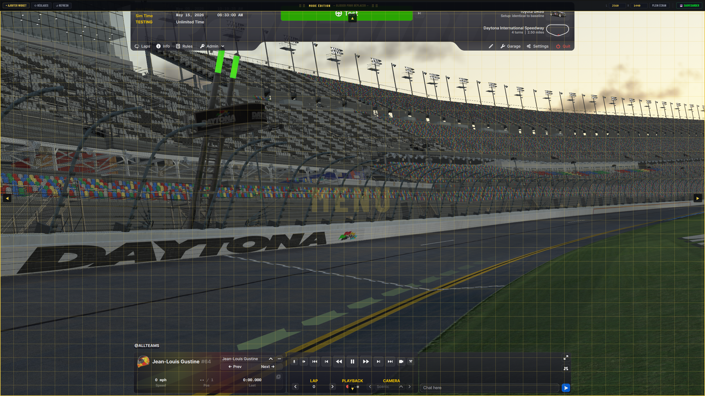
Task: Open the Info tab
Action: pos(163,46)
